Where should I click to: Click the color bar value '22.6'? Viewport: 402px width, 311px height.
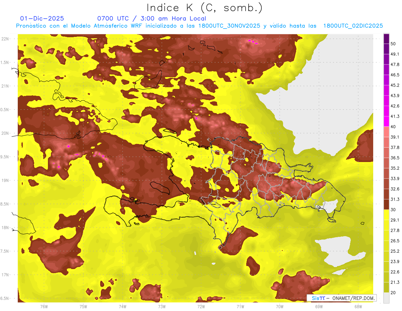(395, 272)
